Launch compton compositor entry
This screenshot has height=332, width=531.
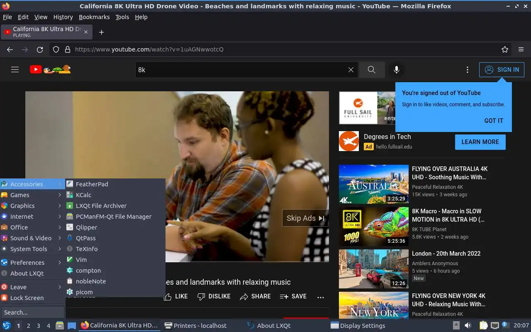[115, 270]
